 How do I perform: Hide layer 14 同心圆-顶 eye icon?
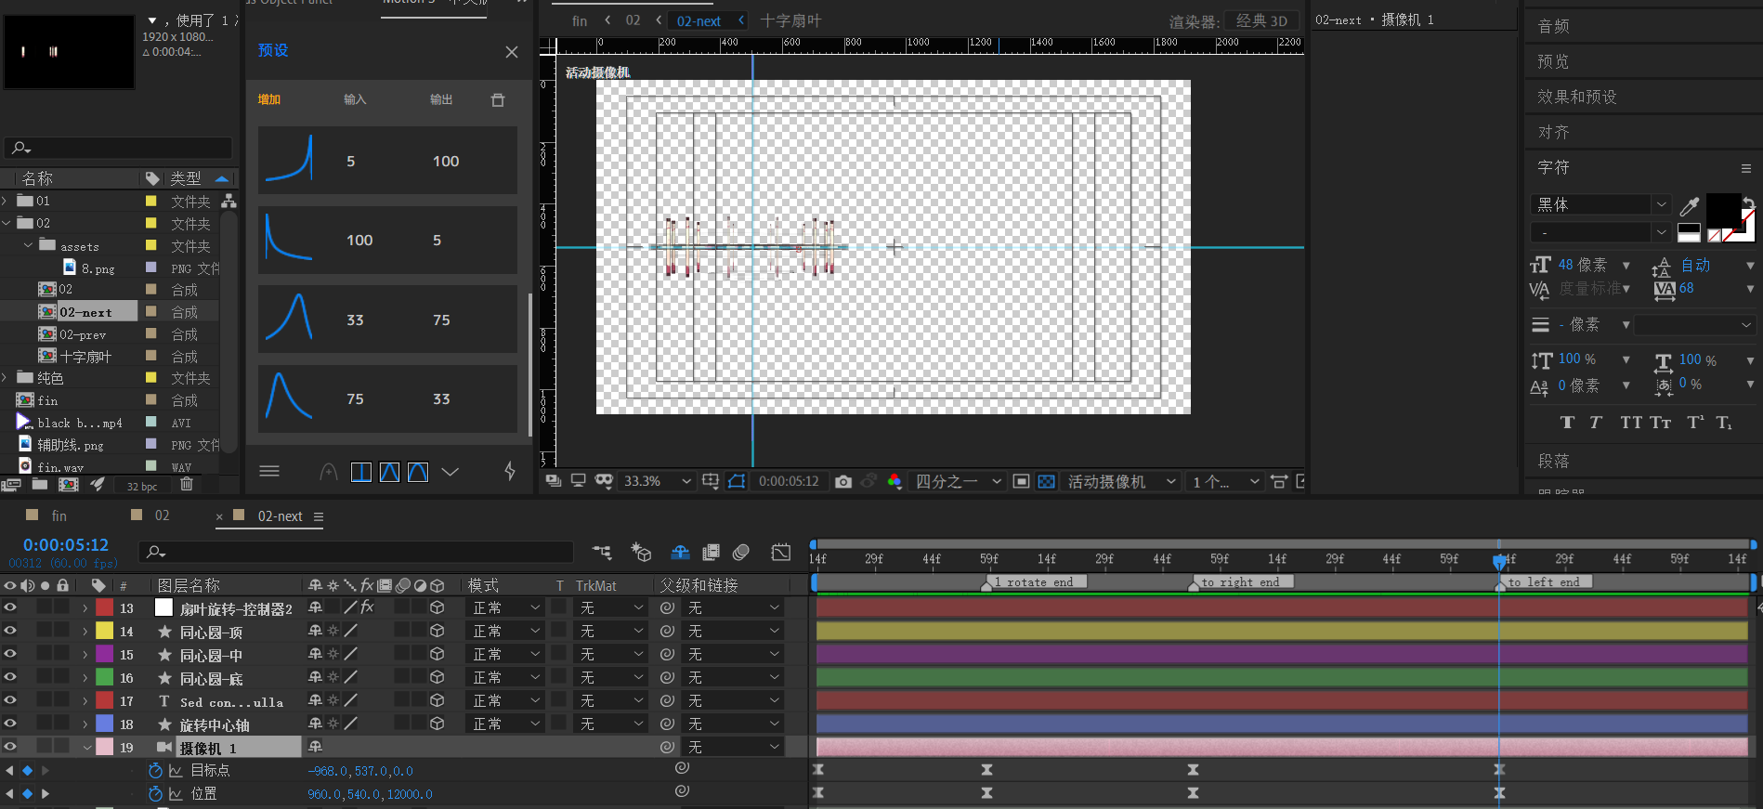point(10,631)
